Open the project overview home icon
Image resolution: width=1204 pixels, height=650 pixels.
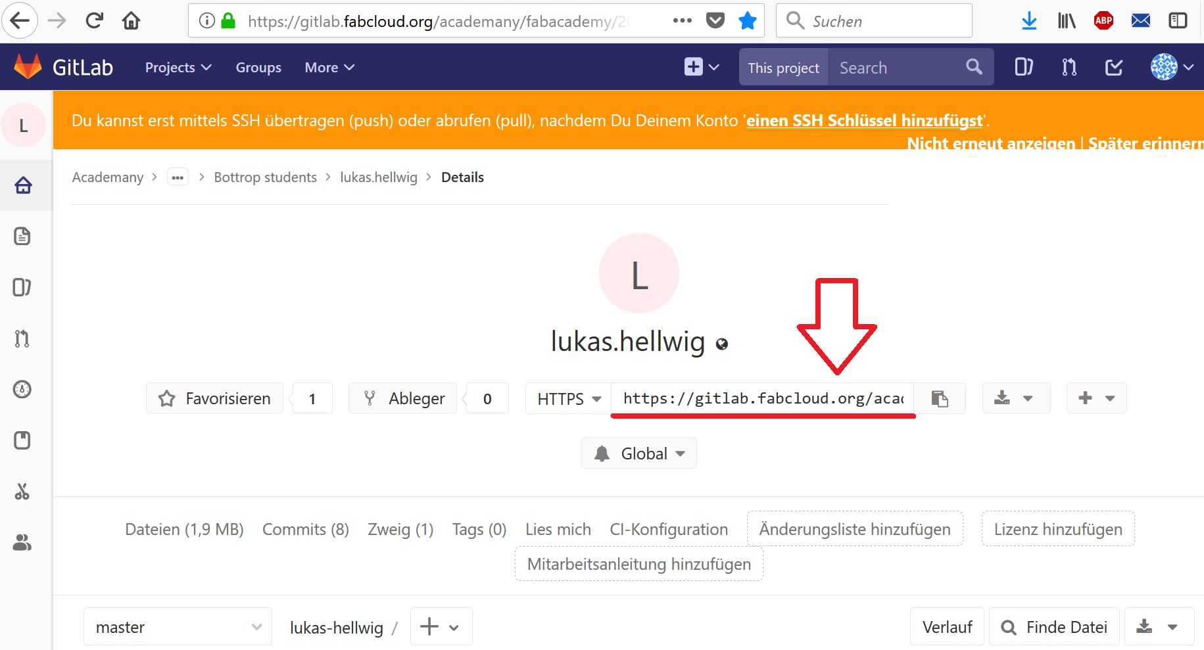pyautogui.click(x=23, y=185)
